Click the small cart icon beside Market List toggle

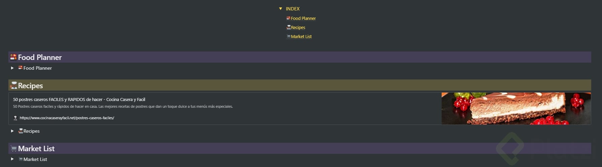click(x=21, y=159)
